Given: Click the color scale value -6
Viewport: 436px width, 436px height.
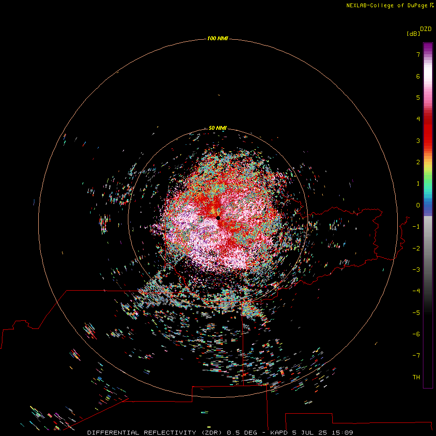Looking at the screenshot, I should point(416,334).
